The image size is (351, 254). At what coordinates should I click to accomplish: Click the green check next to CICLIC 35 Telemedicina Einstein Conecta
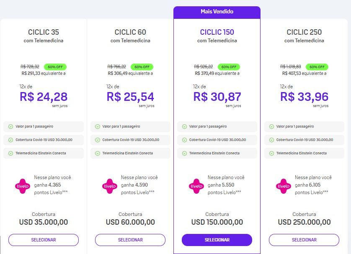10,154
